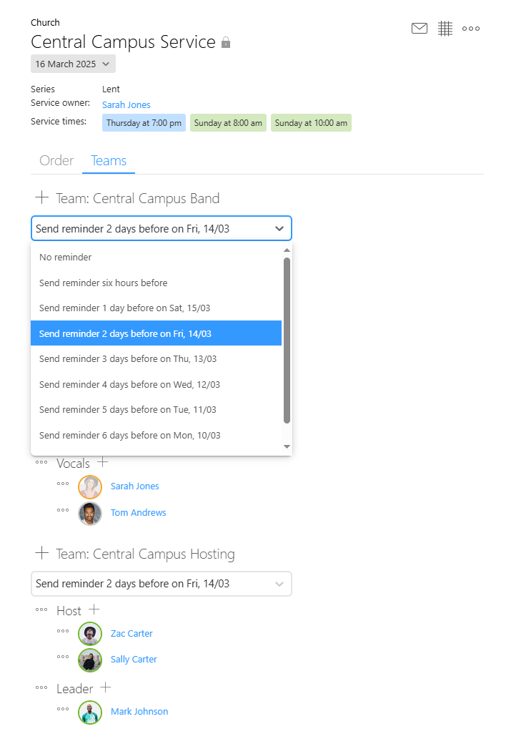Click the envelope email icon
Screen dimensions: 516x749
[419, 29]
